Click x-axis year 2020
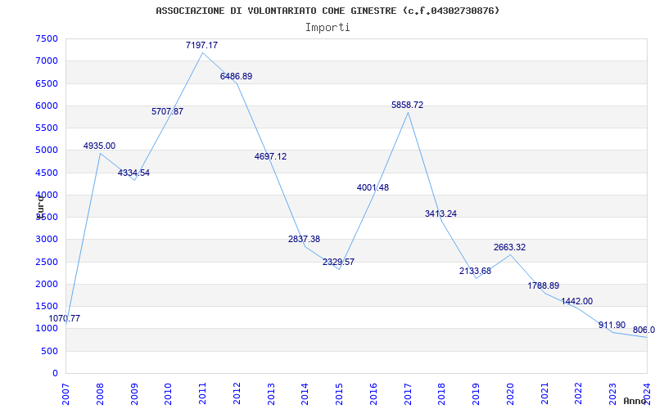Viewport: 655px width, 409px height. tap(510, 393)
